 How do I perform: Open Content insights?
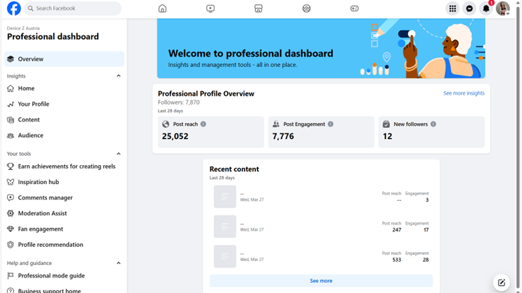[x=64, y=120]
